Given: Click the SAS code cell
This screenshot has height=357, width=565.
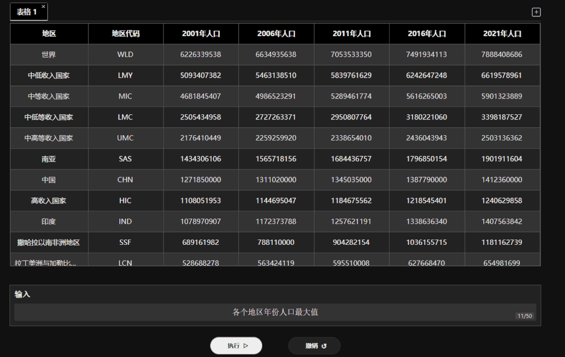Looking at the screenshot, I should click(125, 159).
